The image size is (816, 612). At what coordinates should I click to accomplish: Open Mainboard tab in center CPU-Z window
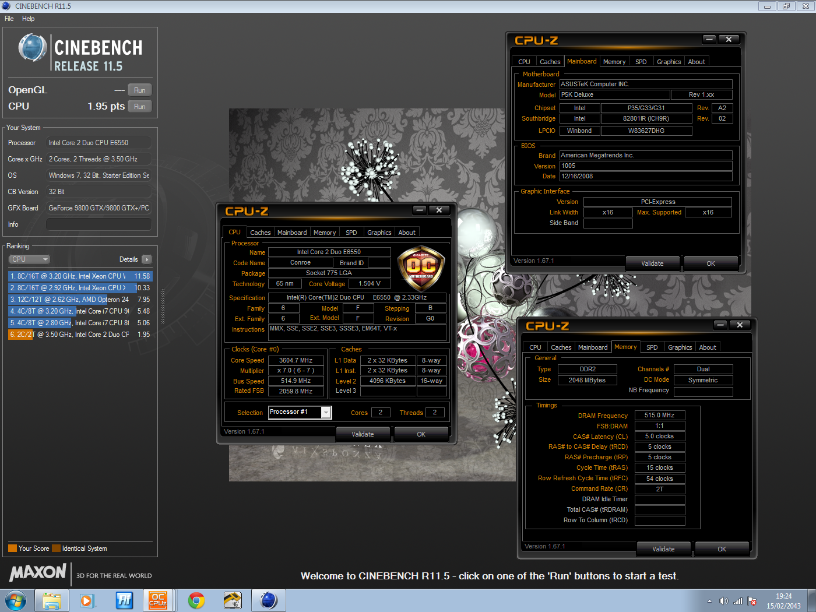tap(292, 233)
